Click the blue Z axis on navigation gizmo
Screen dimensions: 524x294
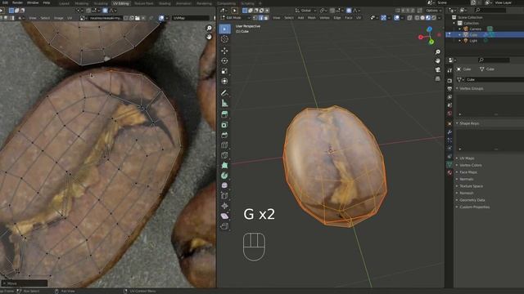[429, 29]
